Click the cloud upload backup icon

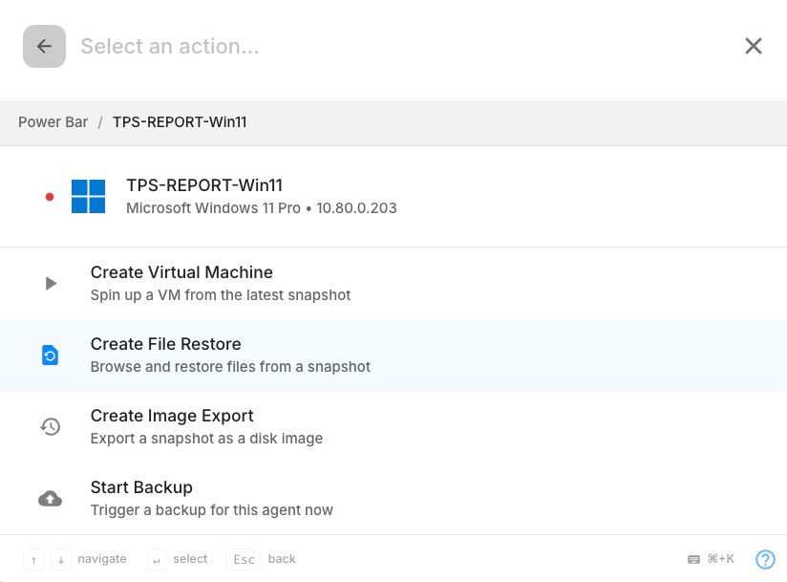pos(51,499)
